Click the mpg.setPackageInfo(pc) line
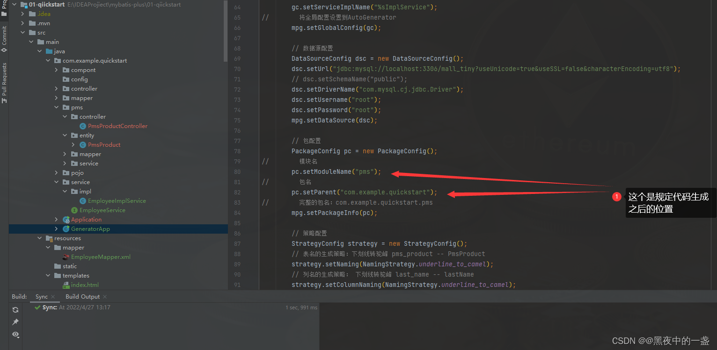Screen dimensions: 717x350 point(334,213)
